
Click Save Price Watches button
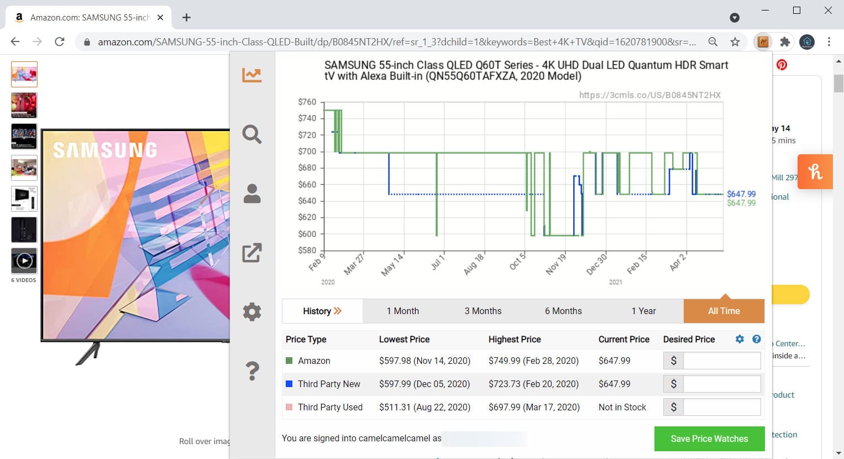pos(709,439)
